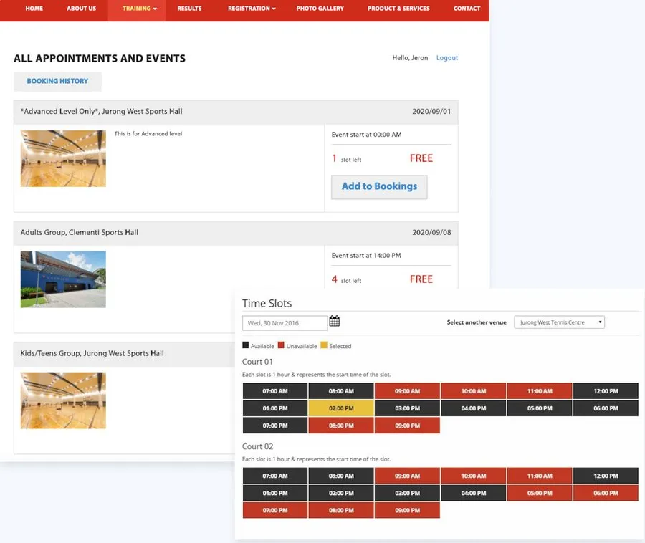Click the Jurong West Sports Hall advanced-level thumbnail

pos(63,158)
